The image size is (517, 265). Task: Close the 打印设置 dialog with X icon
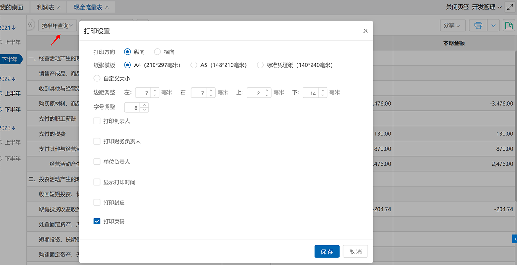point(365,31)
